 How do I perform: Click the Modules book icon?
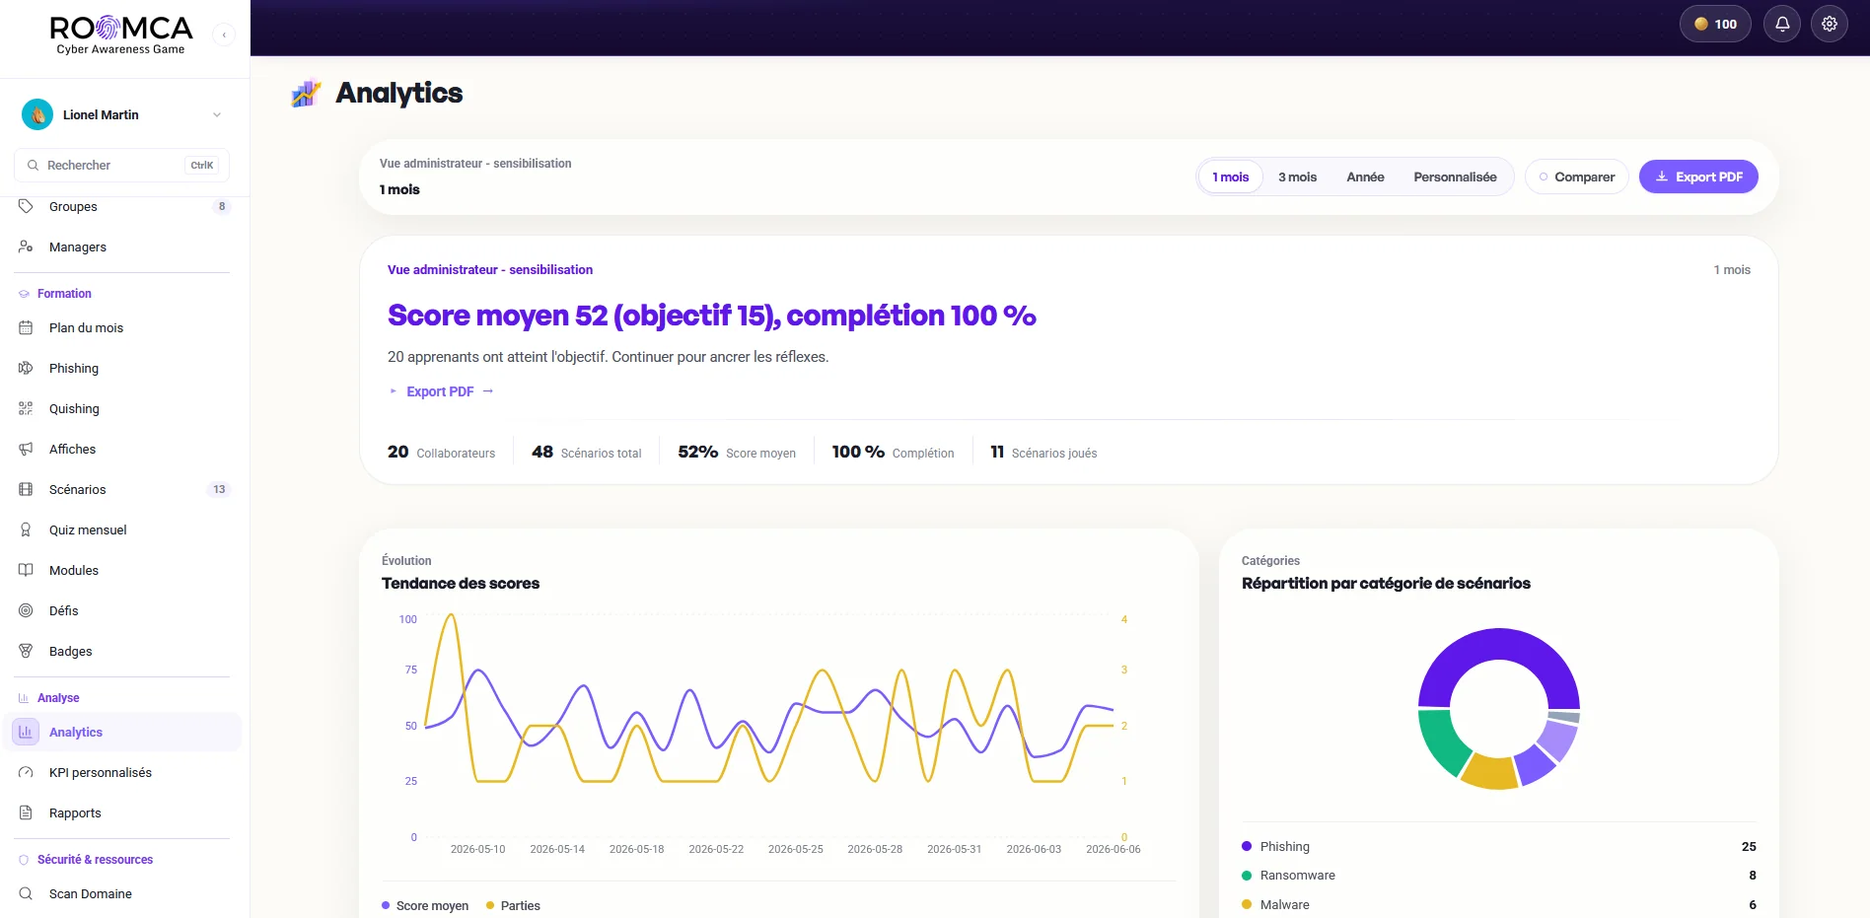click(26, 570)
